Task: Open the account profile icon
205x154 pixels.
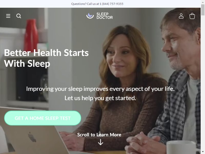Action: click(x=181, y=16)
